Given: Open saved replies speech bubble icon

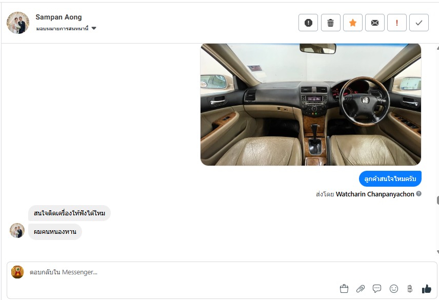Looking at the screenshot, I should point(377,289).
